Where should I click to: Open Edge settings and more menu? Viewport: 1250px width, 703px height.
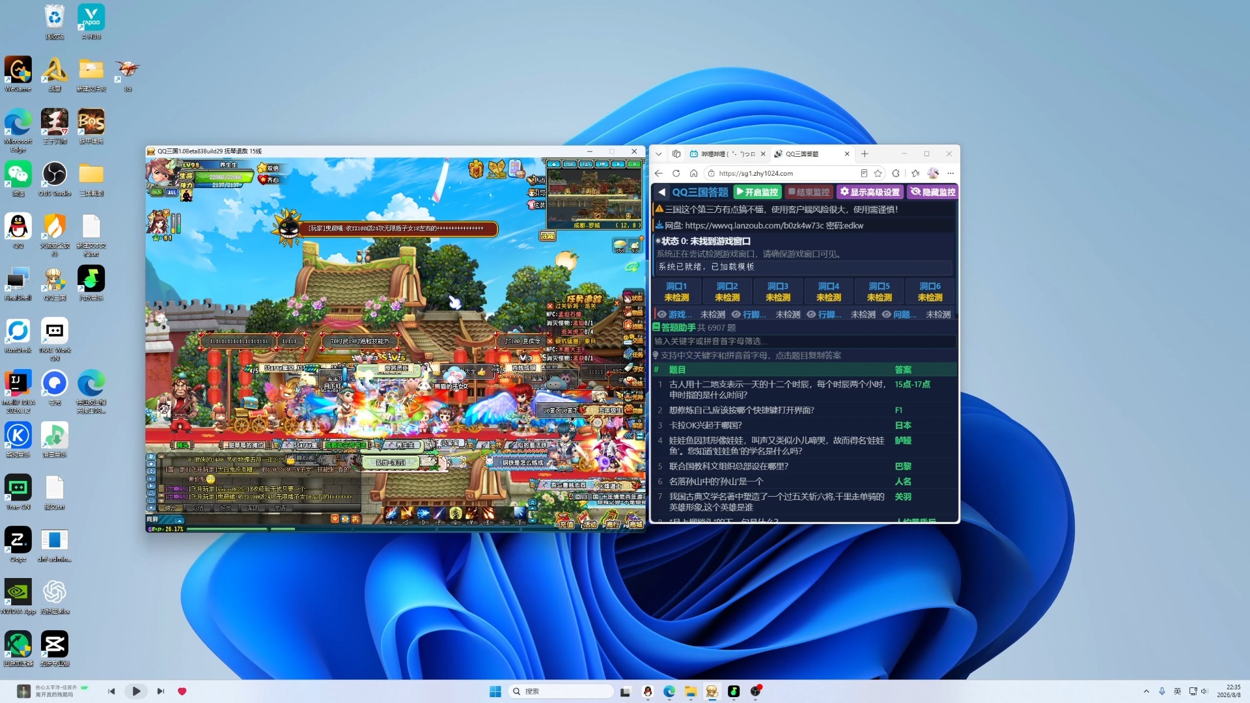(951, 173)
